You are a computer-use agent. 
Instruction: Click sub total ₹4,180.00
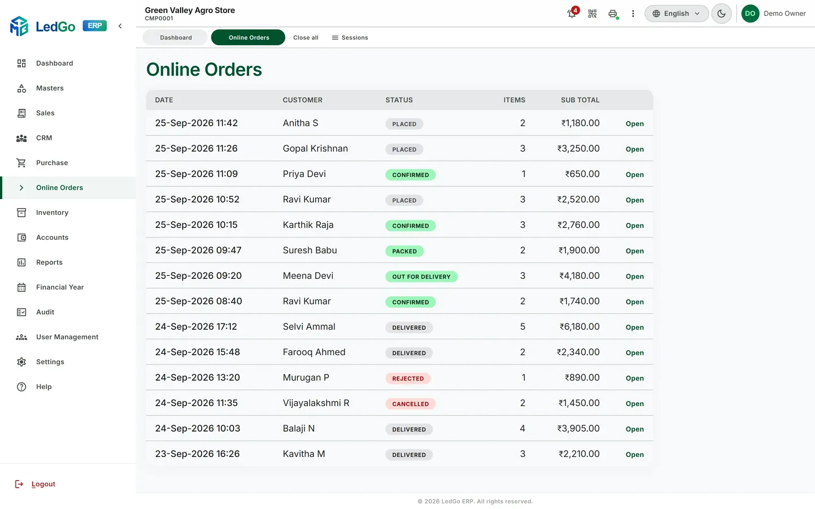pyautogui.click(x=580, y=276)
